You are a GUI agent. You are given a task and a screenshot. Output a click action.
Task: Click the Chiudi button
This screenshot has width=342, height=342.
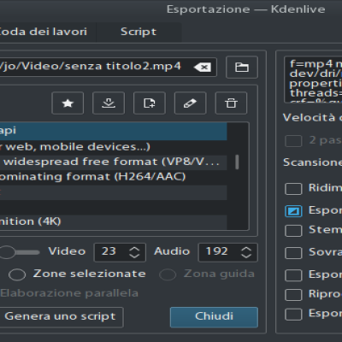214,317
